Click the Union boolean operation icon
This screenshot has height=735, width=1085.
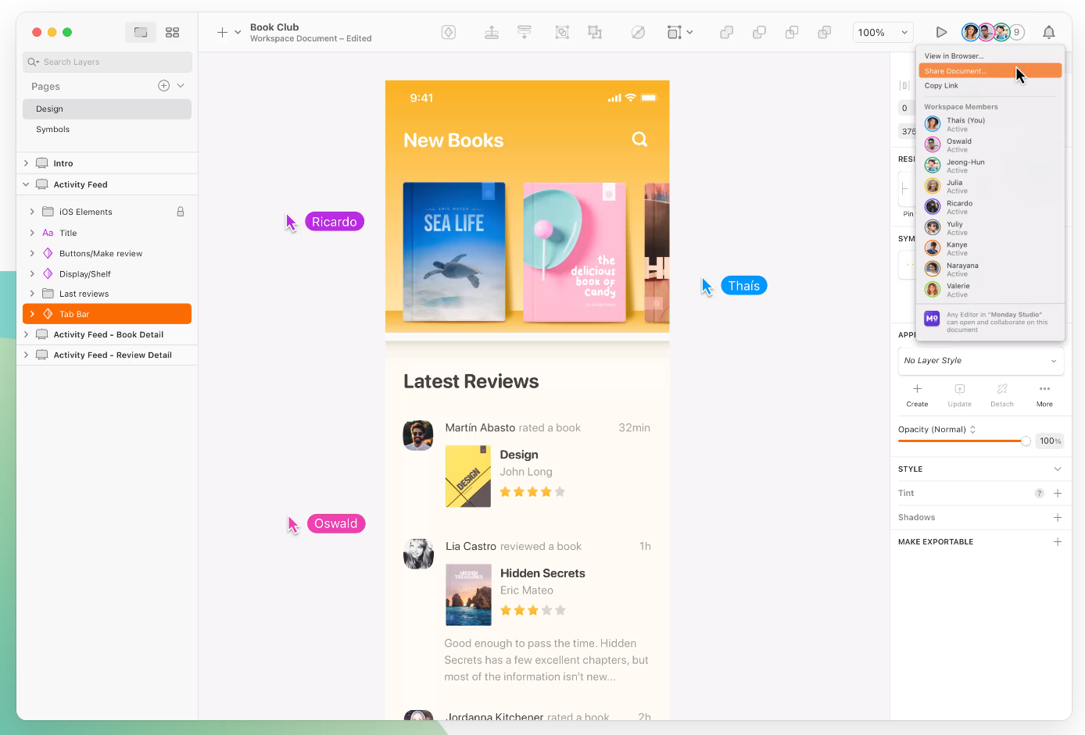[x=727, y=32]
